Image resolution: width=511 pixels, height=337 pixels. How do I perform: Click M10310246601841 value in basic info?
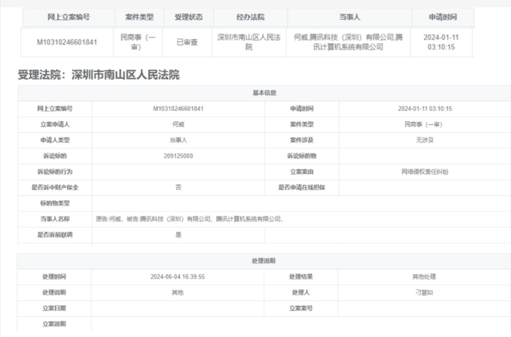[x=178, y=108]
